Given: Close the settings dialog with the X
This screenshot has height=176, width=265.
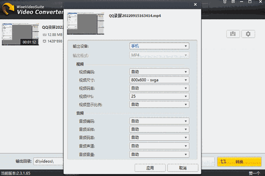Looking at the screenshot, I should click(195, 5).
